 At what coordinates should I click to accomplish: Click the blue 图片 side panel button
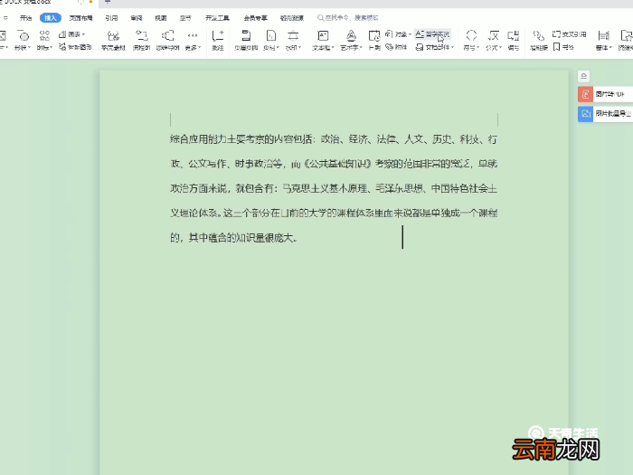[605, 114]
